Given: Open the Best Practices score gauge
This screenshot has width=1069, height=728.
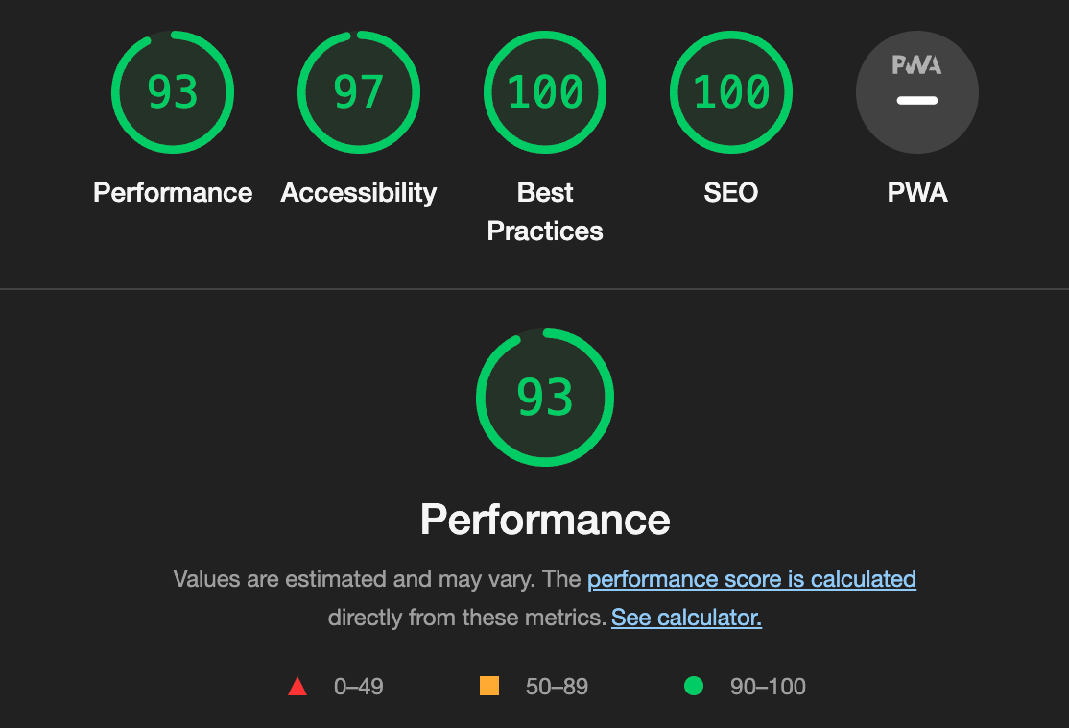Looking at the screenshot, I should [545, 92].
